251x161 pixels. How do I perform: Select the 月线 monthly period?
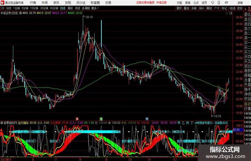click(x=78, y=8)
